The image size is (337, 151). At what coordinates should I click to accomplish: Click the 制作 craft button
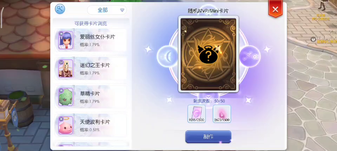(208, 137)
